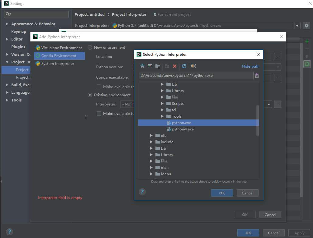Click OK in the Settings window
The width and height of the screenshot is (313, 238).
248,233
